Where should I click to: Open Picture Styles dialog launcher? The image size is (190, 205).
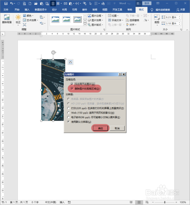tap(104, 30)
